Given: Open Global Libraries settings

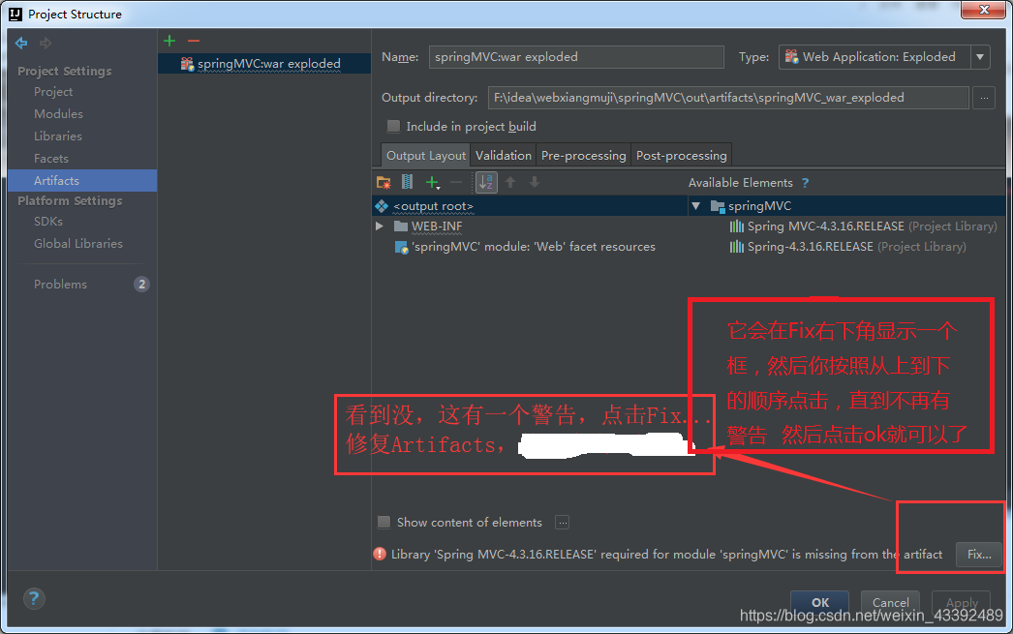Looking at the screenshot, I should [x=78, y=243].
